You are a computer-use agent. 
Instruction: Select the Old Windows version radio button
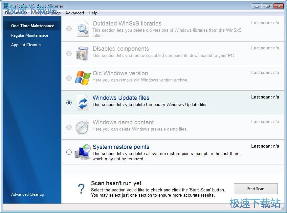tap(69, 78)
